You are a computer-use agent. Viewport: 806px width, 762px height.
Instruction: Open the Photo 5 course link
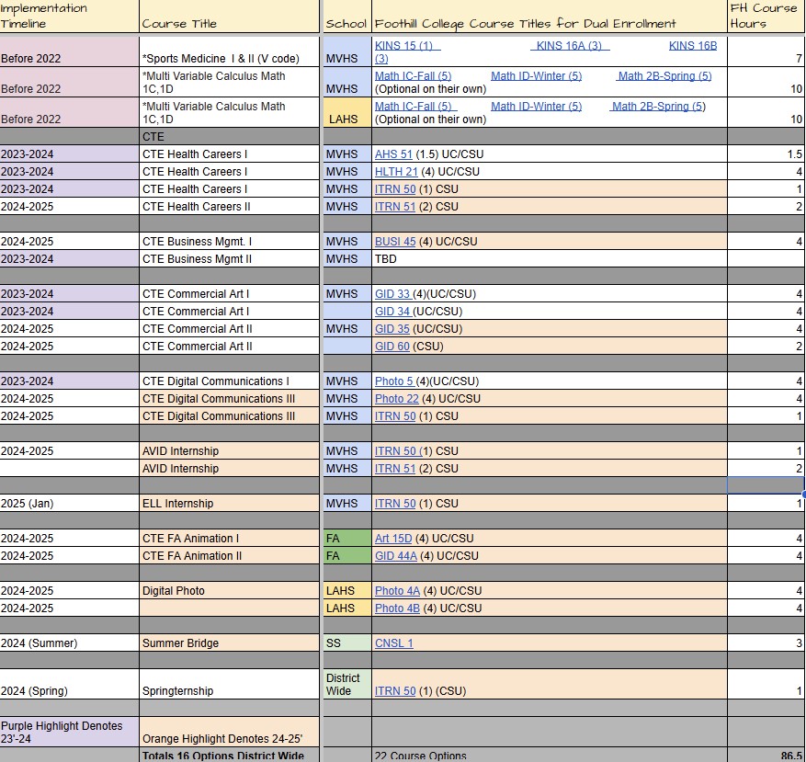coord(393,381)
